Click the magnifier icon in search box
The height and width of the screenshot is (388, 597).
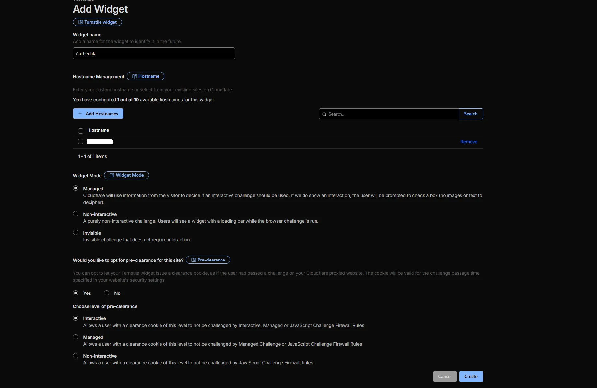coord(324,114)
